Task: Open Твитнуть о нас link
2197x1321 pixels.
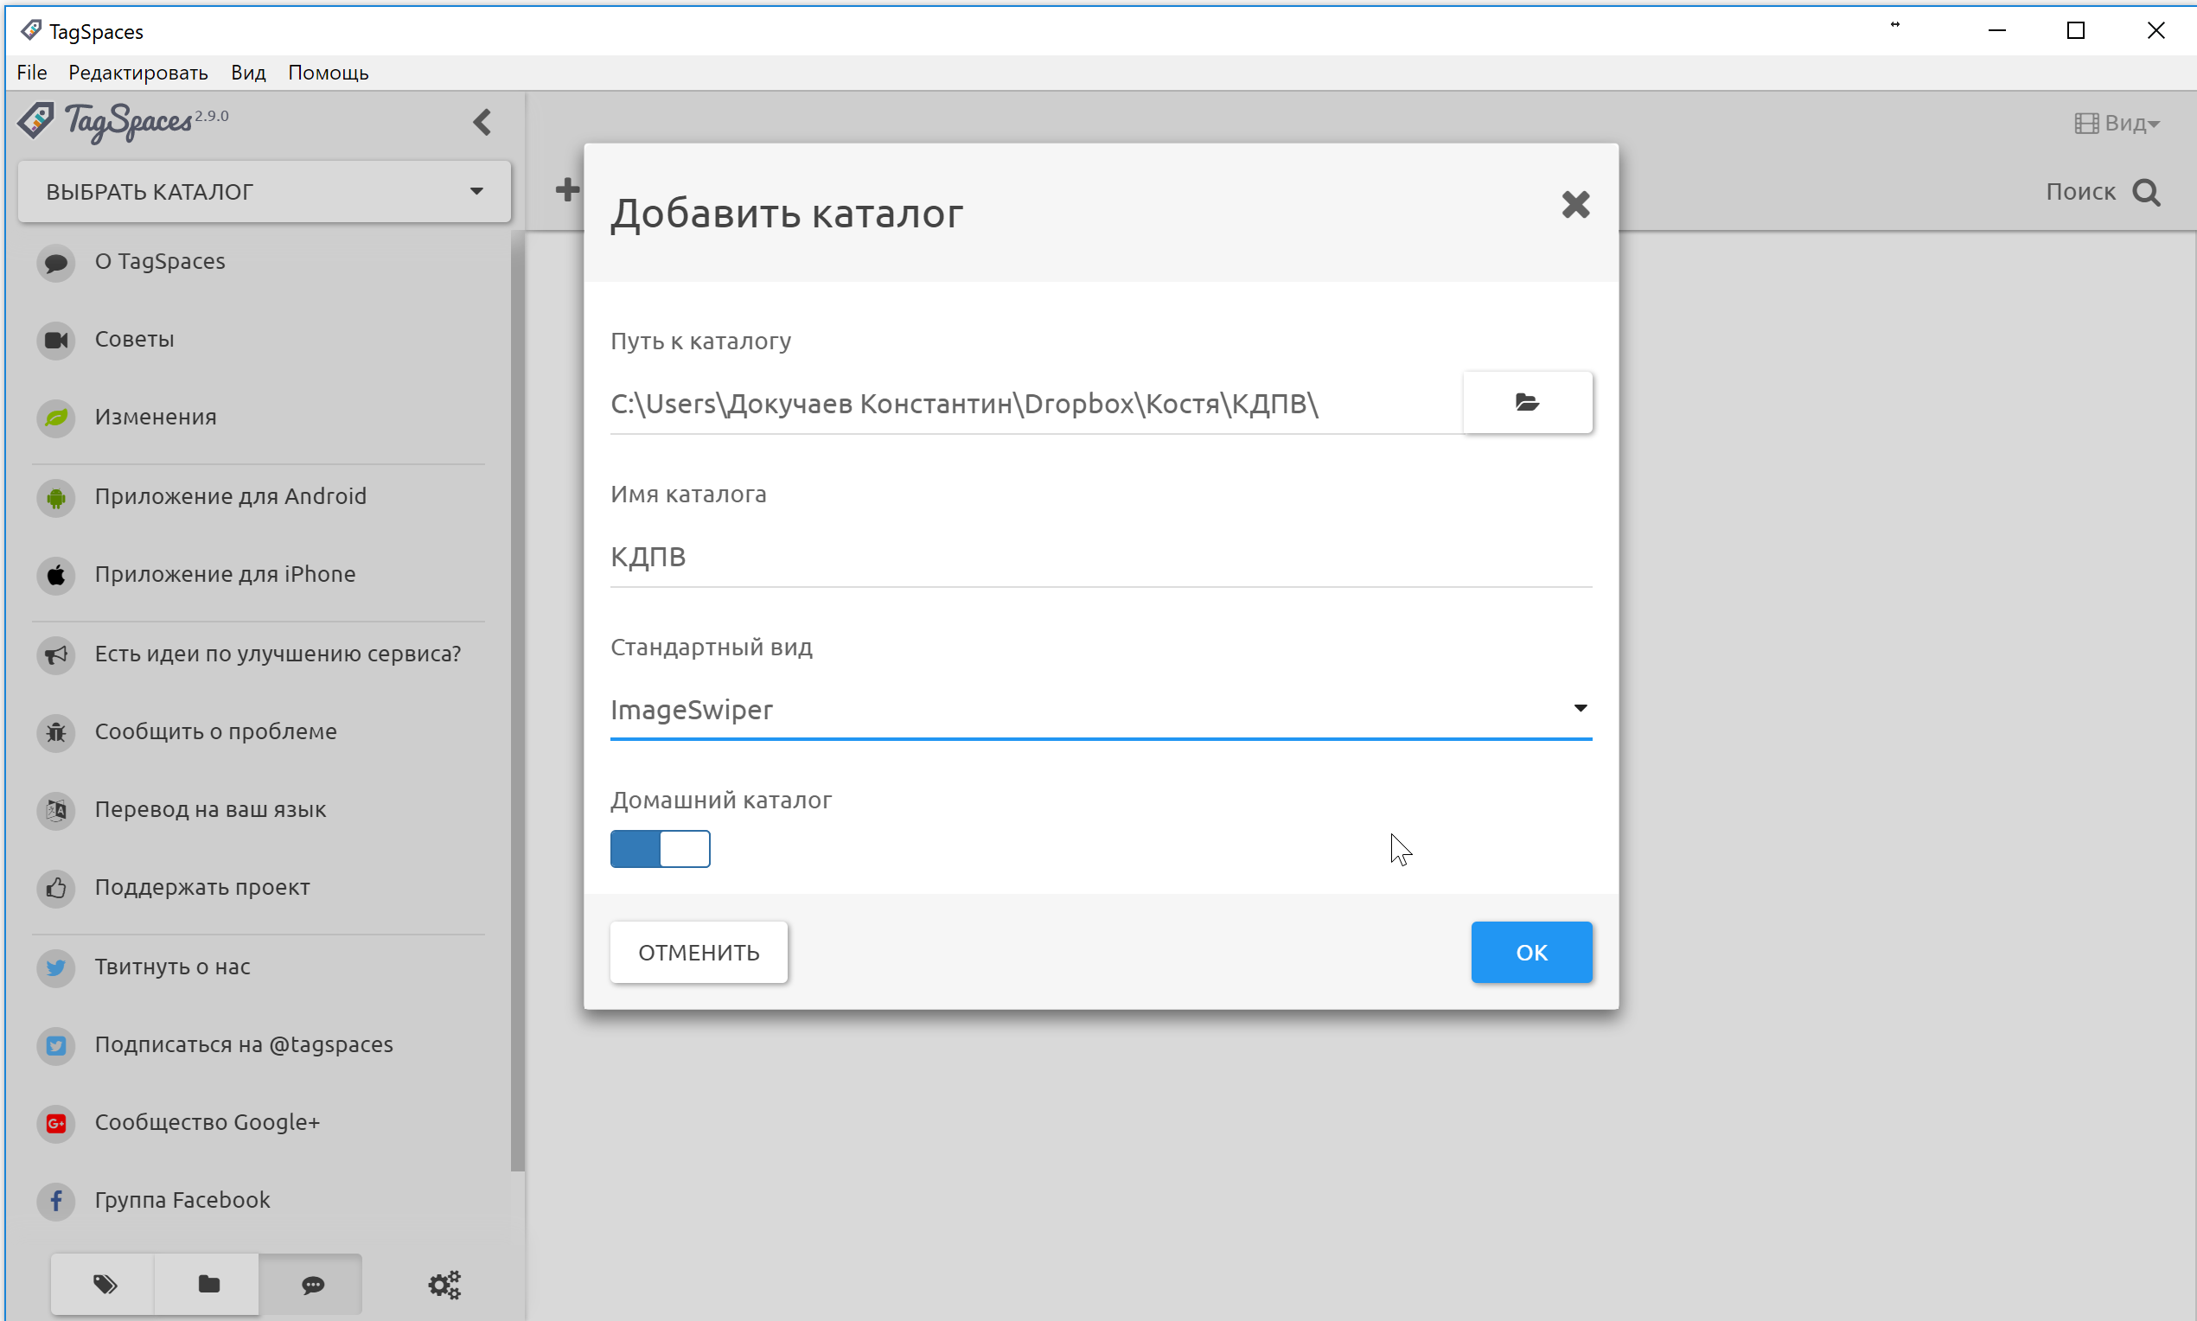Action: point(173,966)
